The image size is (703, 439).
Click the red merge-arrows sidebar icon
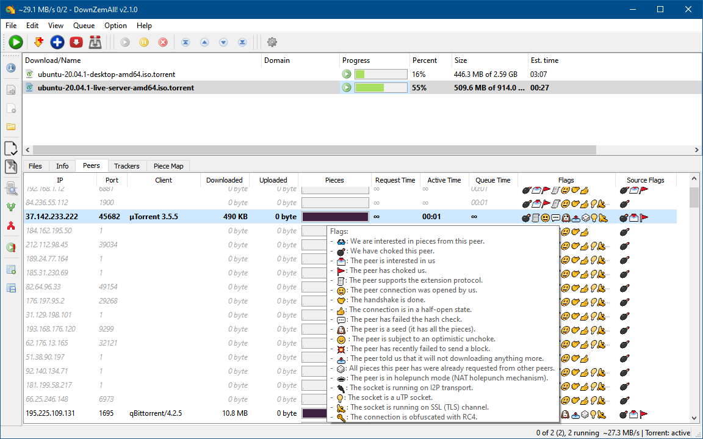(11, 225)
